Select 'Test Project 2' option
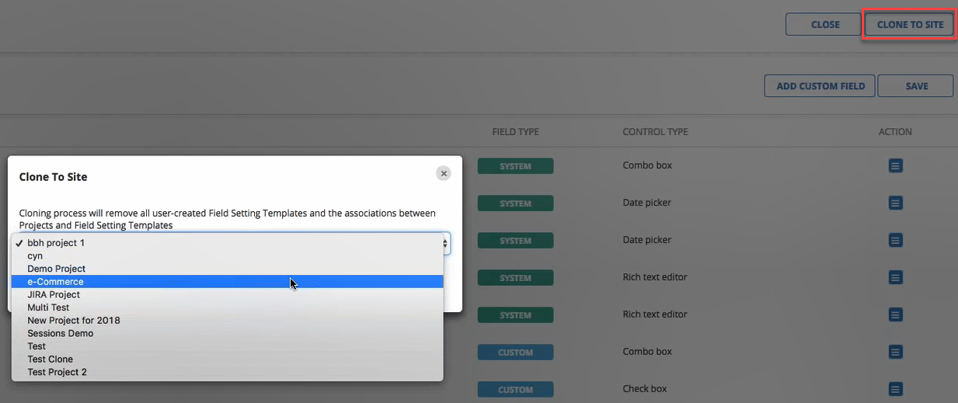The height and width of the screenshot is (403, 958). pos(227,372)
